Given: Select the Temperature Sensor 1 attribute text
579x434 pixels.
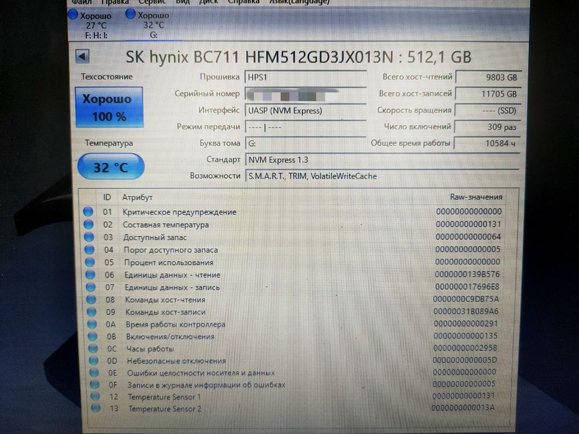Looking at the screenshot, I should pos(164,397).
